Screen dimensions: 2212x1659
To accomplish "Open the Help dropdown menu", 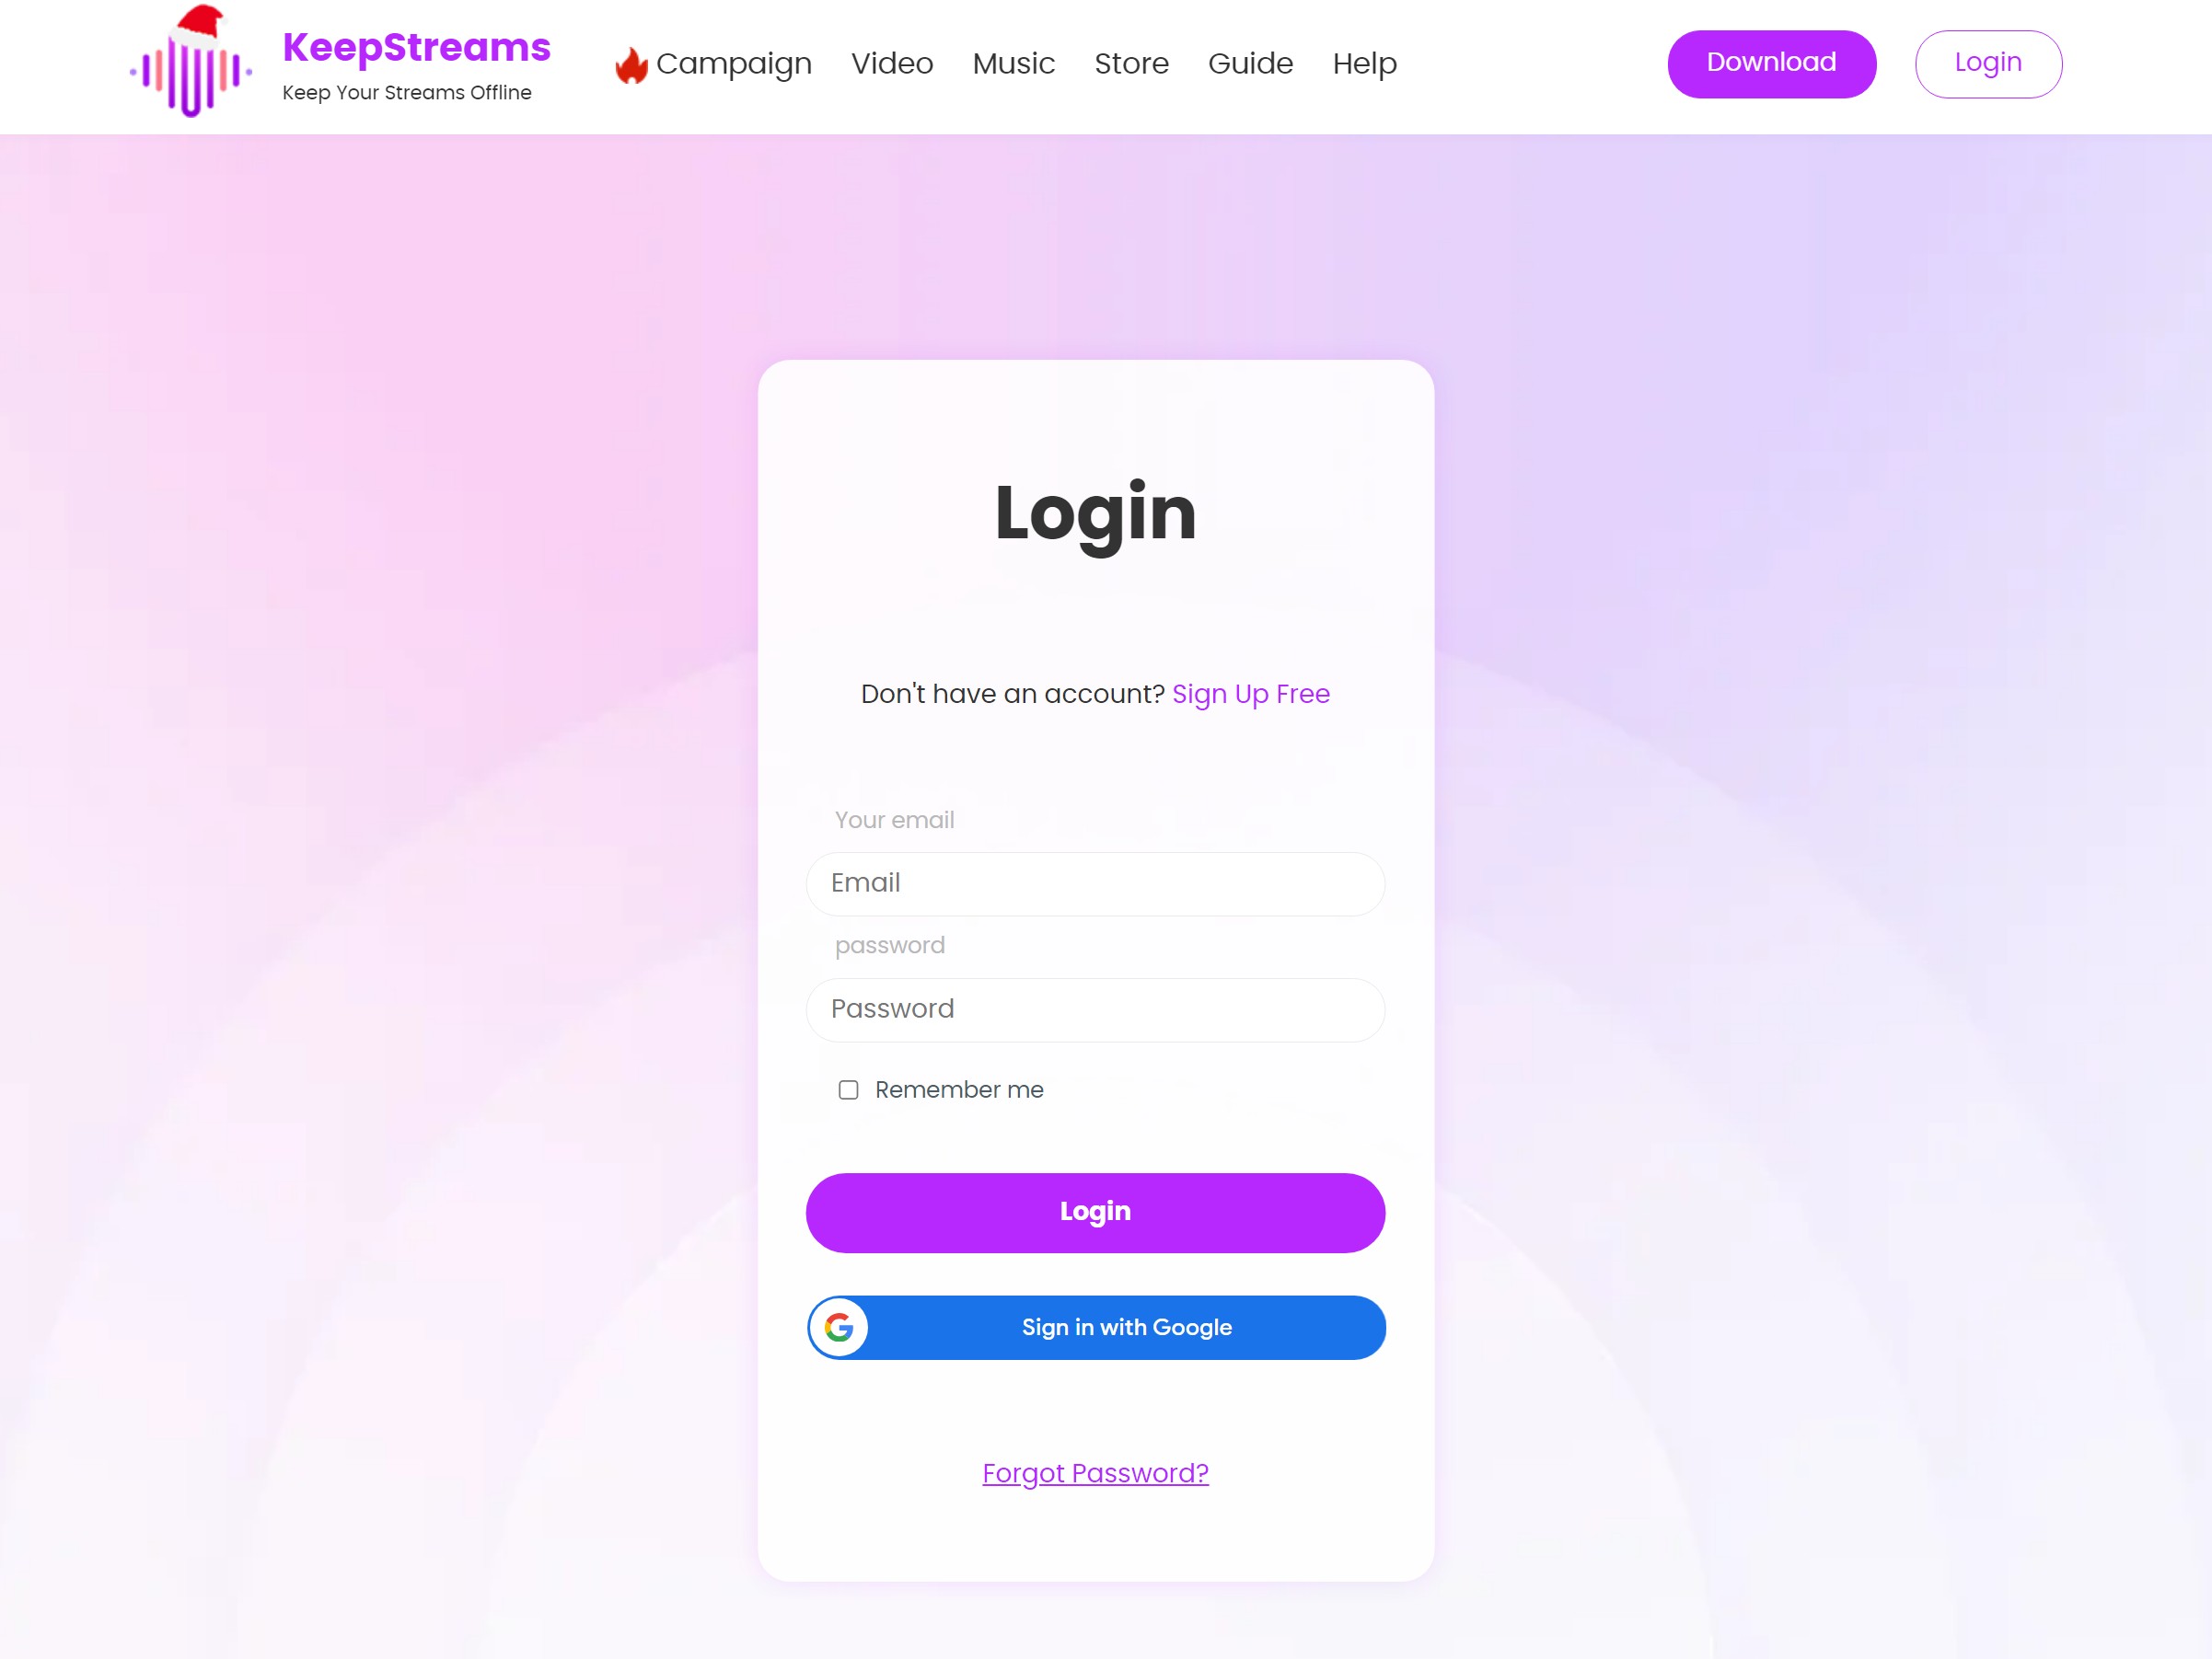I will (x=1365, y=64).
